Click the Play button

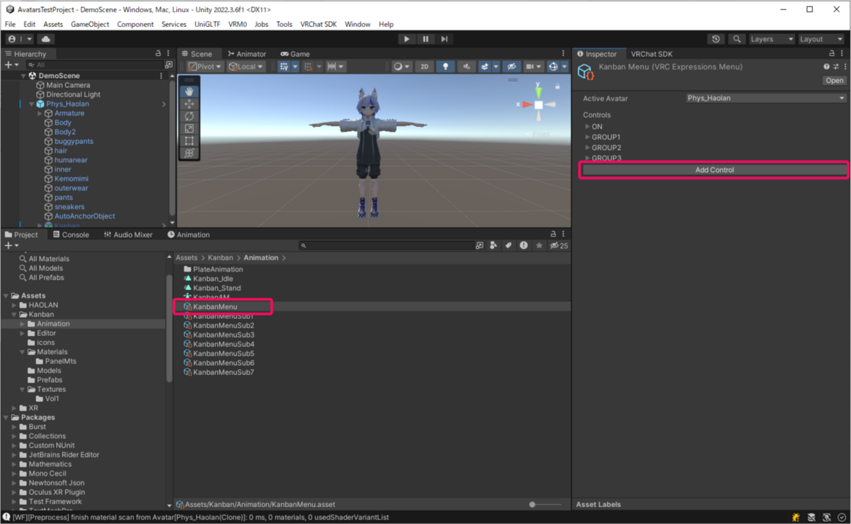tap(406, 39)
